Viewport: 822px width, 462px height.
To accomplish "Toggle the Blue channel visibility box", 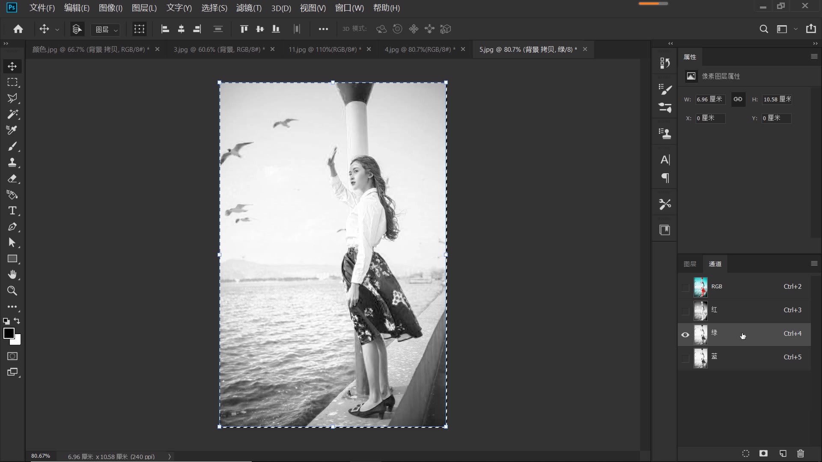I will pos(685,358).
